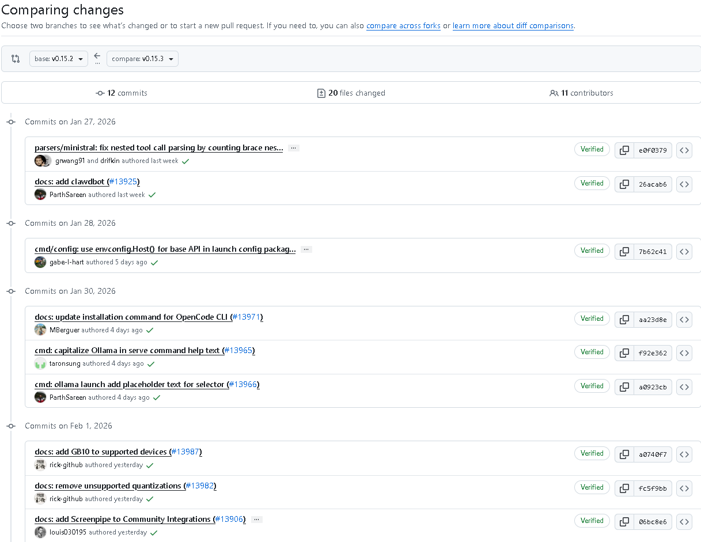Browse repository at commit a0740f7
The image size is (701, 542).
pos(684,454)
